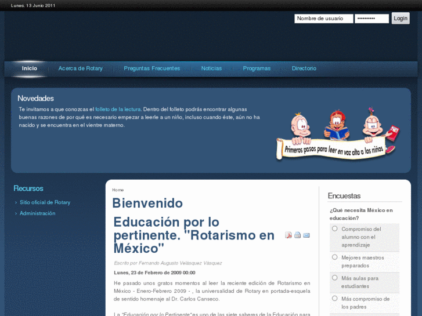Image resolution: width=422 pixels, height=316 pixels.
Task: Open the Administración link under Recursos
Action: click(37, 213)
